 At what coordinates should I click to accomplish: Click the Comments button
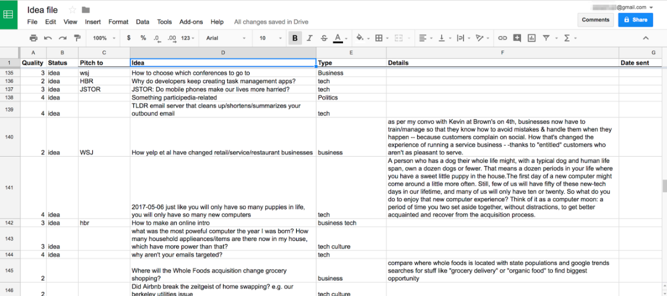596,20
